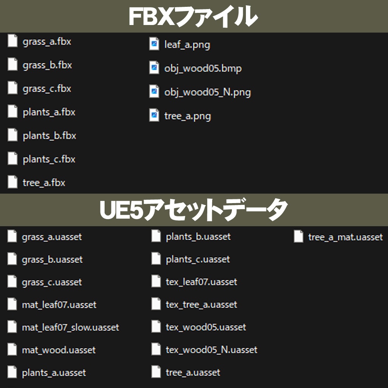Click the leaf_a.png image icon

tap(155, 44)
